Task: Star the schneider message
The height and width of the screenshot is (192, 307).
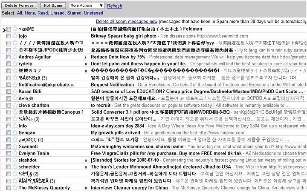Action: [15, 167]
